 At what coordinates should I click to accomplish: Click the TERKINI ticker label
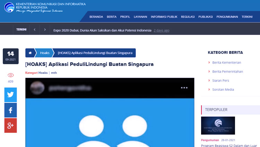tap(21, 30)
